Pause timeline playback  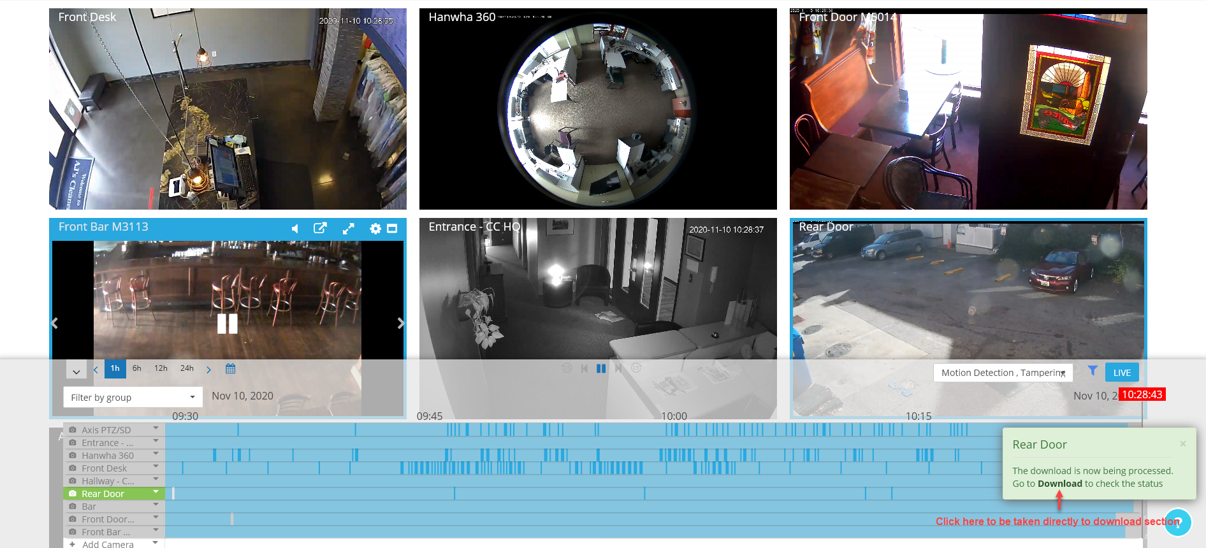tap(600, 368)
